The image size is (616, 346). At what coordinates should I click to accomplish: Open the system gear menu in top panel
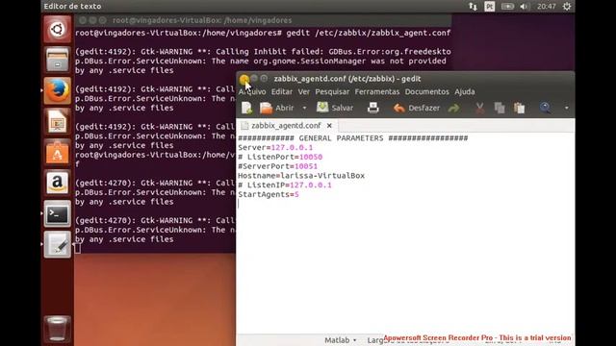pos(567,7)
